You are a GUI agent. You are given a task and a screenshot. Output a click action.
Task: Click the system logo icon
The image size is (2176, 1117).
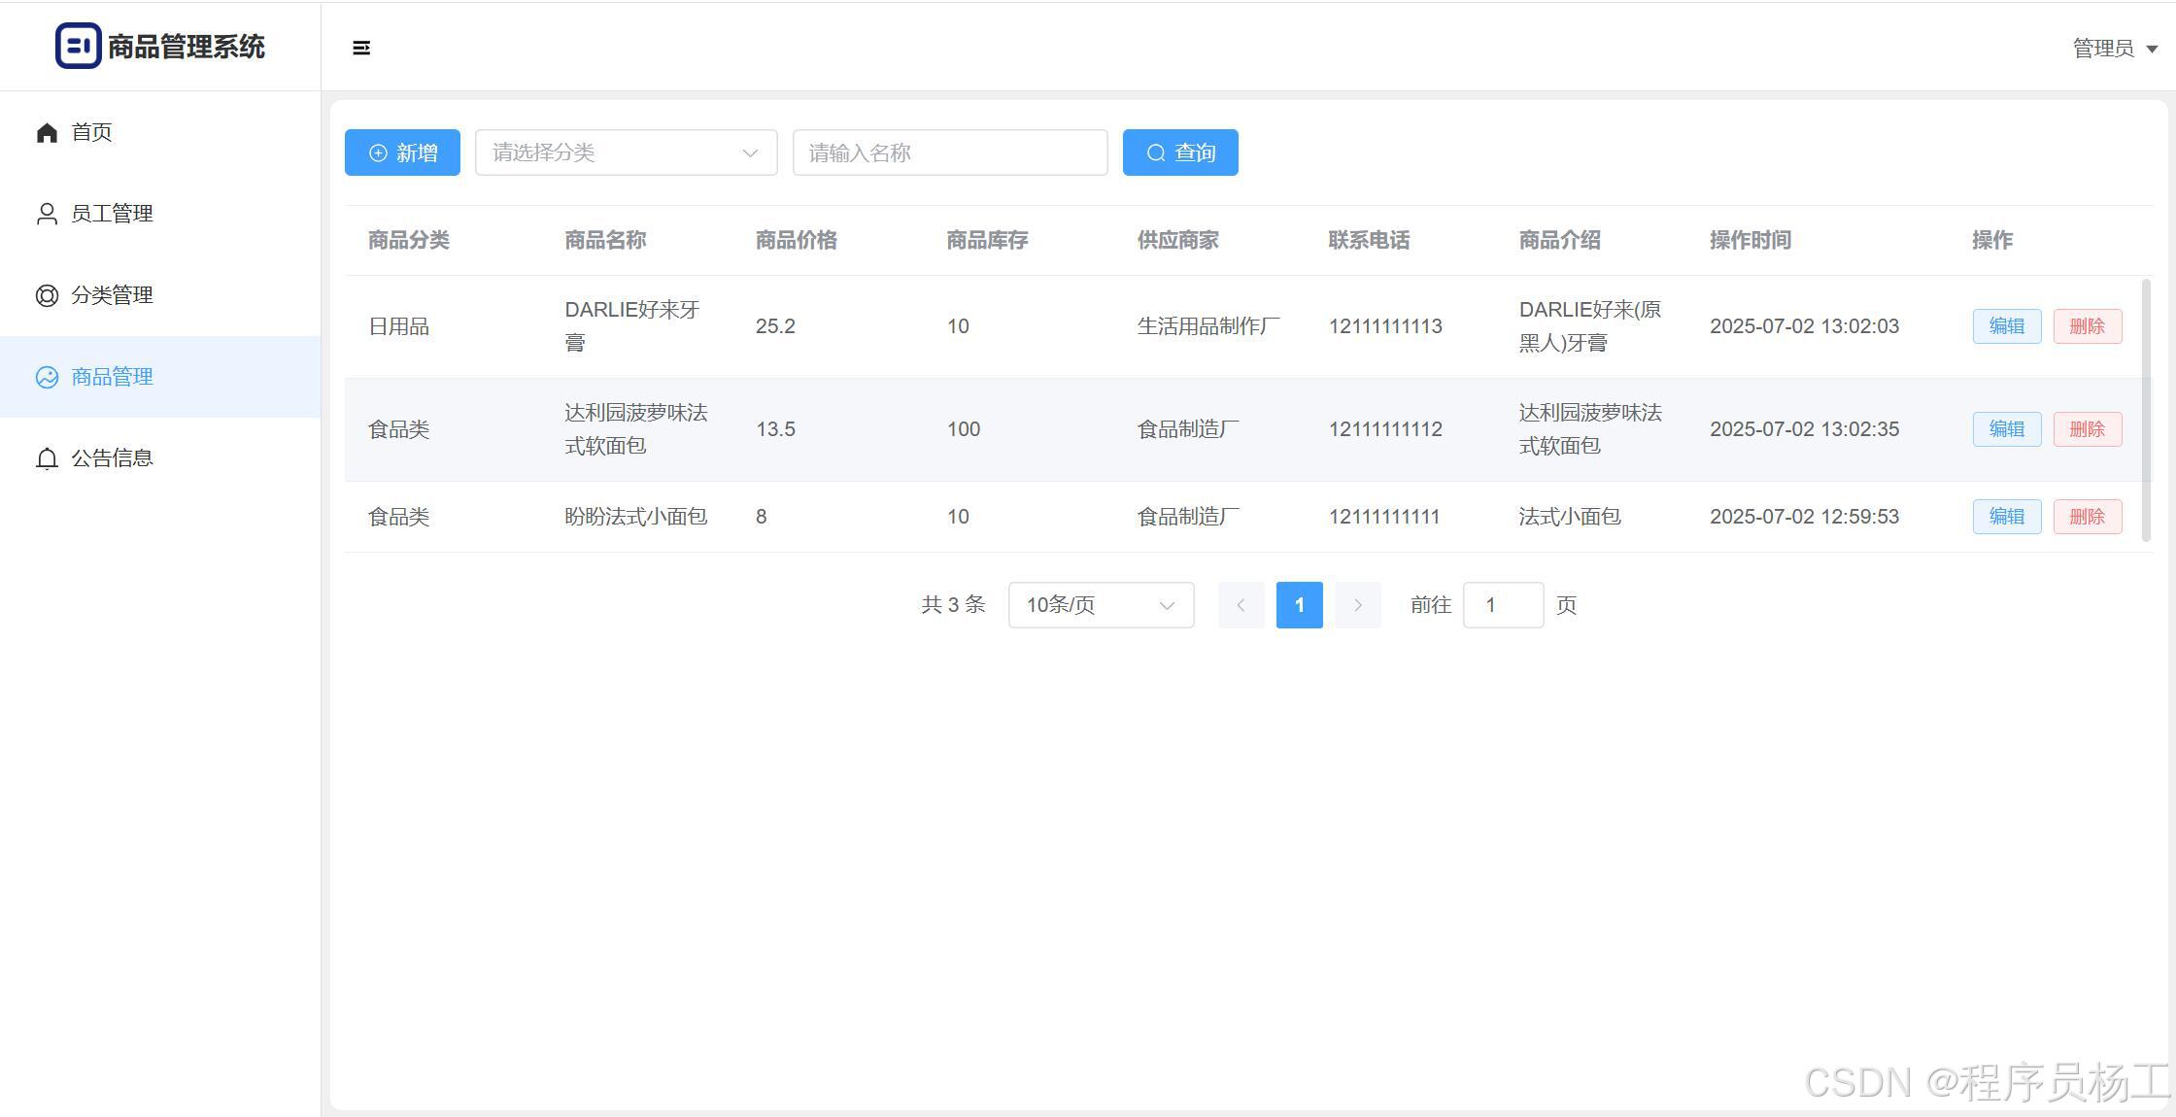coord(78,46)
